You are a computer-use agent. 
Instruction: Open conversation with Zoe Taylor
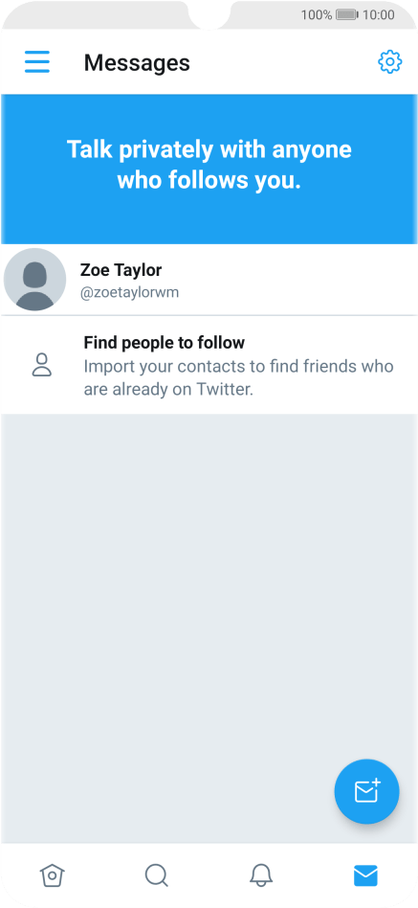coord(209,280)
